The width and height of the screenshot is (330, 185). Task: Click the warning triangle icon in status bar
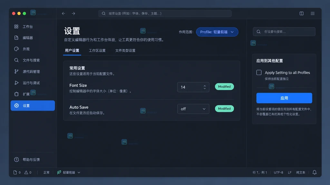(x=26, y=172)
